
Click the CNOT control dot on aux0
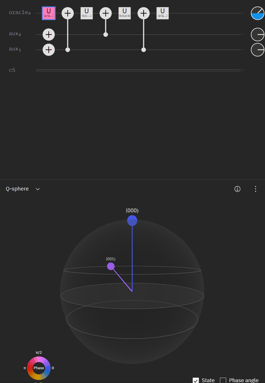click(x=105, y=35)
